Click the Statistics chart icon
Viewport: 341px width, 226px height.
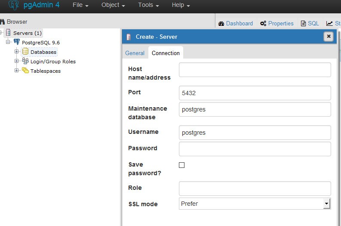329,23
